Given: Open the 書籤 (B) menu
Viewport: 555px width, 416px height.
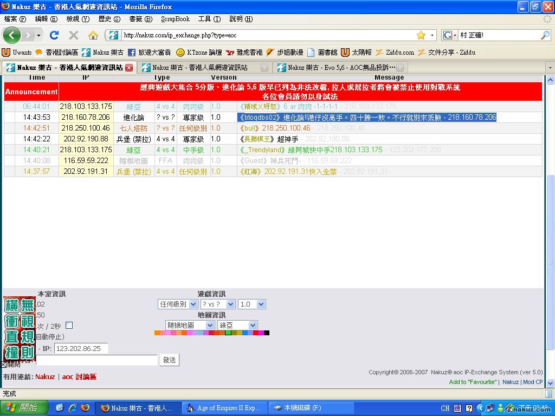Looking at the screenshot, I should pyautogui.click(x=140, y=19).
